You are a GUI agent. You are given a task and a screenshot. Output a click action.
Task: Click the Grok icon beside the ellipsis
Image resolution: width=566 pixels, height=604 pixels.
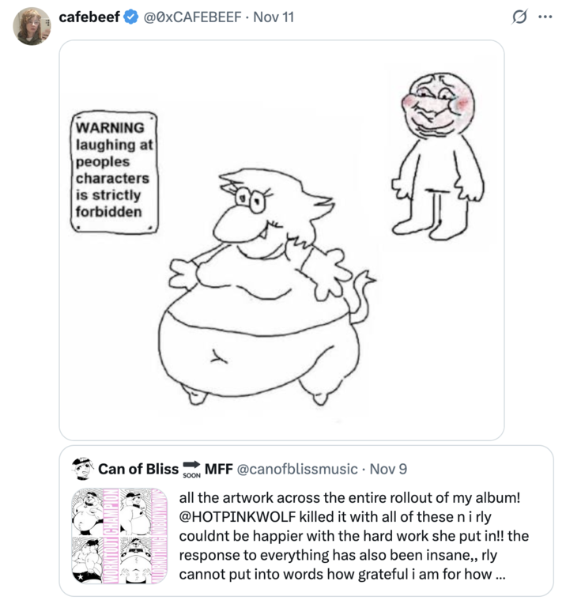click(x=519, y=17)
